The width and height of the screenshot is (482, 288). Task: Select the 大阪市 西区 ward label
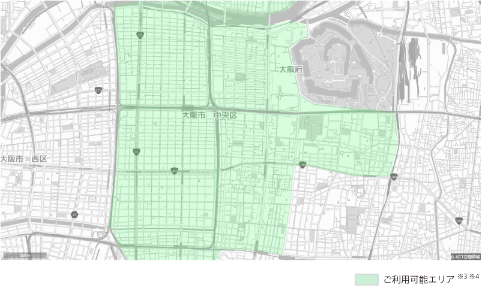tap(24, 159)
